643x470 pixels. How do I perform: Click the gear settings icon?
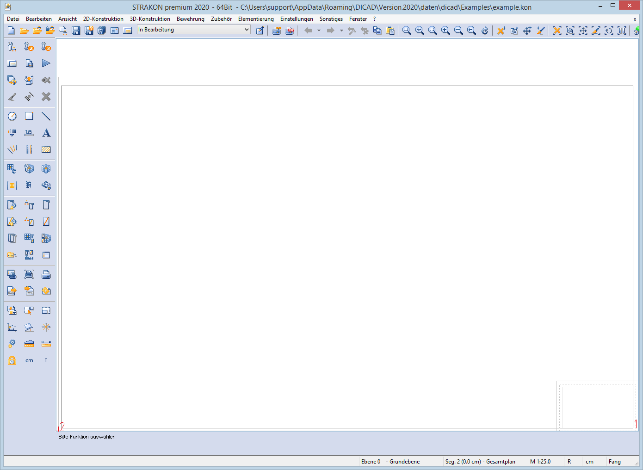click(12, 344)
